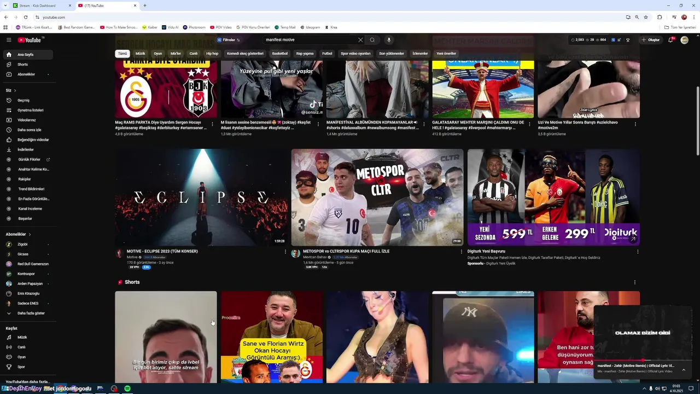Open Anahtar Kelime Ko... item
The height and width of the screenshot is (394, 700).
point(27,170)
